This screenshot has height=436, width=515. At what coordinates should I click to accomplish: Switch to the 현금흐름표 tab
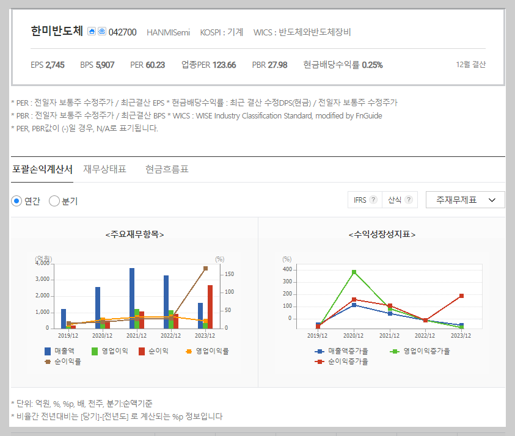(x=167, y=169)
